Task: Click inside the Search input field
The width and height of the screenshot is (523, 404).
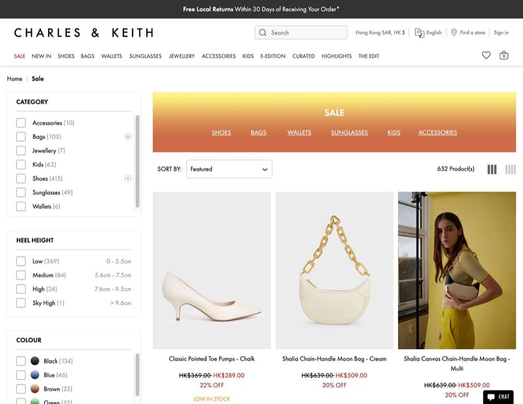Action: tap(301, 33)
